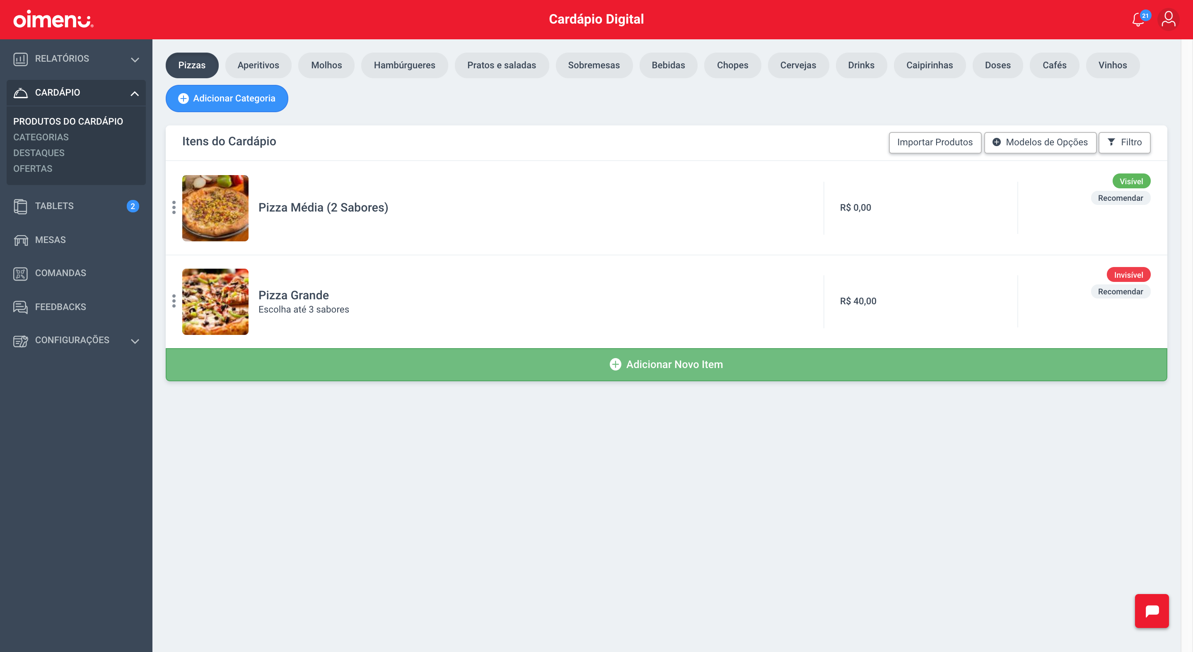Toggle Recomendar for Pizza Média

[x=1120, y=198]
